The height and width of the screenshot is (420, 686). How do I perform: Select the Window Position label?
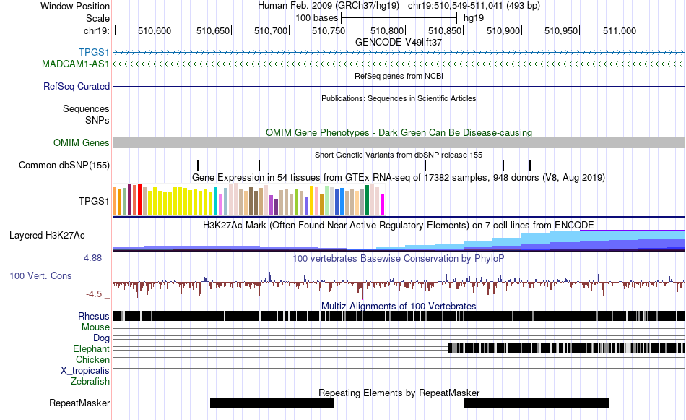pos(75,6)
